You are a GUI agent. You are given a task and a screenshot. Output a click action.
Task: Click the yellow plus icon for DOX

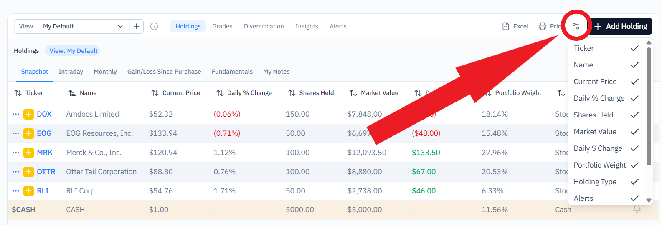coord(28,114)
